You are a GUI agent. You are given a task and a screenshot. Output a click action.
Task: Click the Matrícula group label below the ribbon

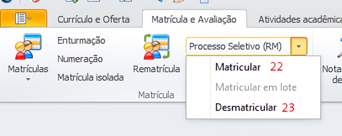tap(156, 95)
